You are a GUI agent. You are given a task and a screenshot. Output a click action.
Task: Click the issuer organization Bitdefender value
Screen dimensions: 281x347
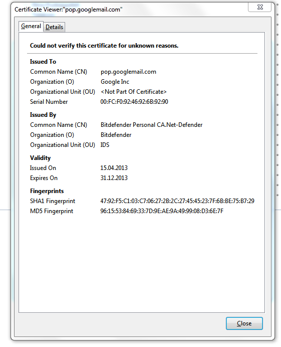click(x=116, y=135)
